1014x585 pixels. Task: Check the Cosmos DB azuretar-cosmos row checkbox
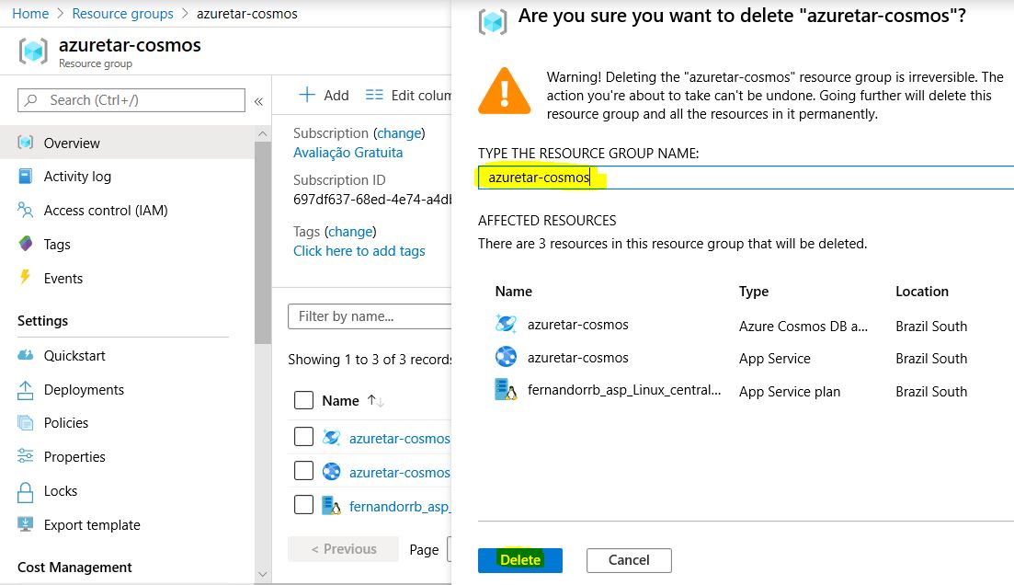pos(303,437)
